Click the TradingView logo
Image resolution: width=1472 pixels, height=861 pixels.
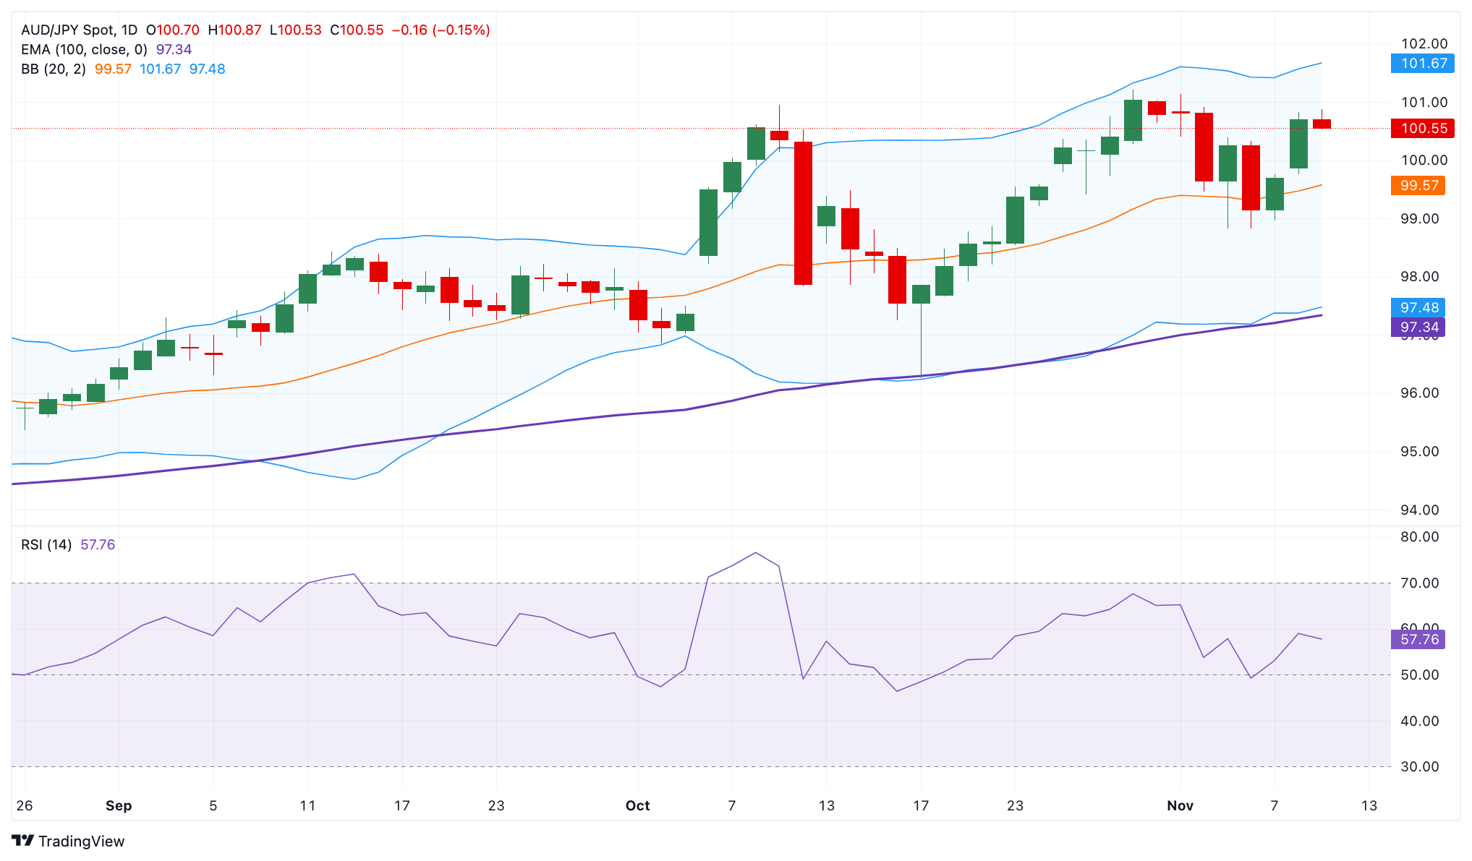click(x=69, y=841)
